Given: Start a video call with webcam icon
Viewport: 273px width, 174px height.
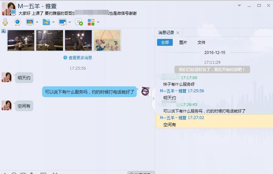Looking at the screenshot, I should [17, 22].
